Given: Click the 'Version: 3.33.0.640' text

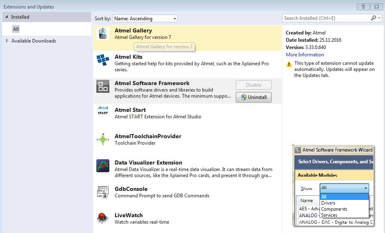Looking at the screenshot, I should click(x=306, y=47).
